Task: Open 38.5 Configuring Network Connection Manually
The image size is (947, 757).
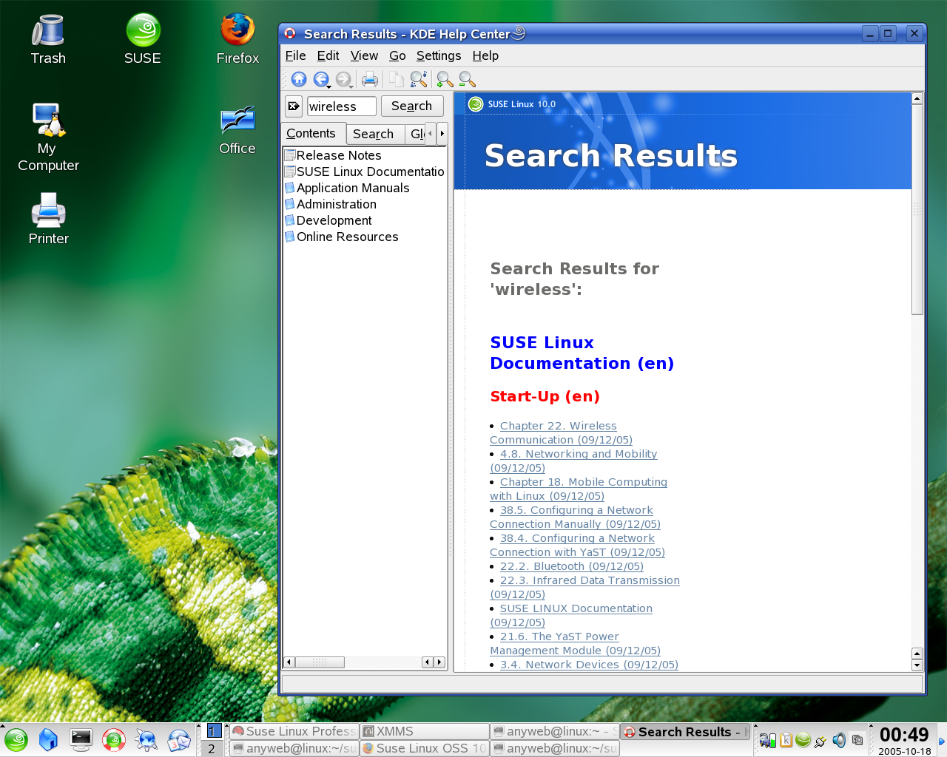Action: [x=575, y=517]
